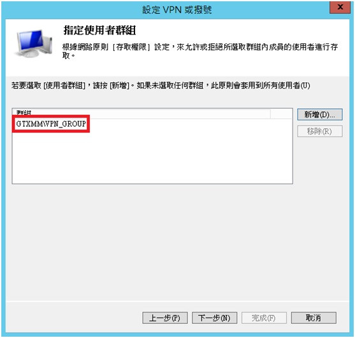Close the 設定 VPN 或撥號 dialog with X
Viewport: 355px width, 338px height.
(x=340, y=8)
